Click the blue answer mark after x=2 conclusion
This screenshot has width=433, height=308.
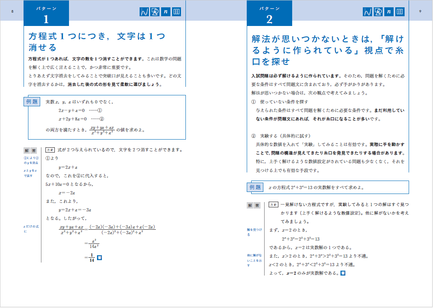click(x=343, y=273)
